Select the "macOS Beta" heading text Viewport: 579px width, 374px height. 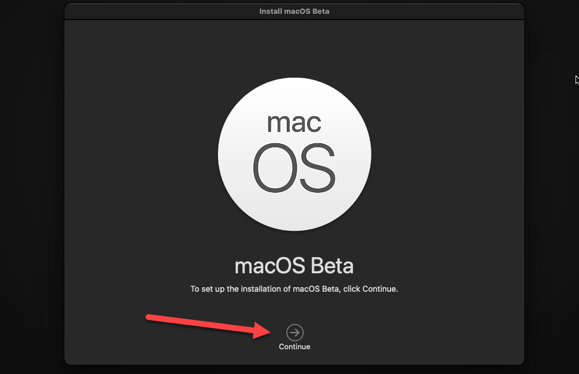coord(294,266)
